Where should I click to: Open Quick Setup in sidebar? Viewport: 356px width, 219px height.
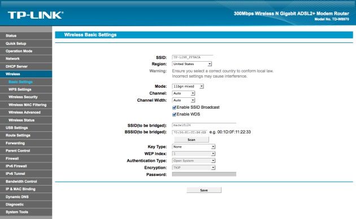[x=26, y=44]
